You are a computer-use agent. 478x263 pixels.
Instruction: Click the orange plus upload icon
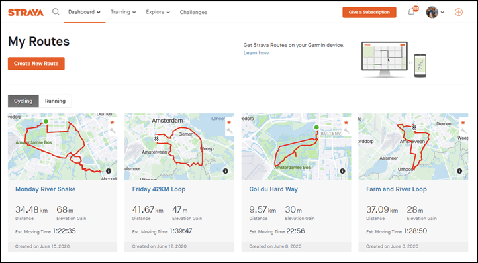coord(459,12)
